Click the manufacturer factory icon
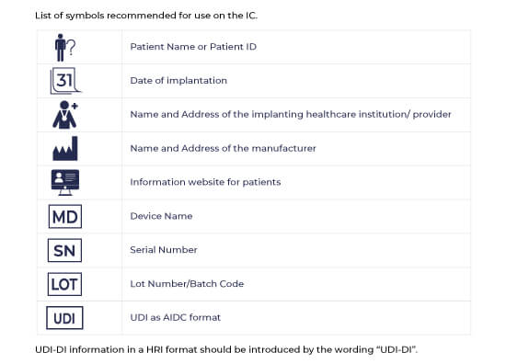Screen dimensions: 506x364 pos(65,148)
